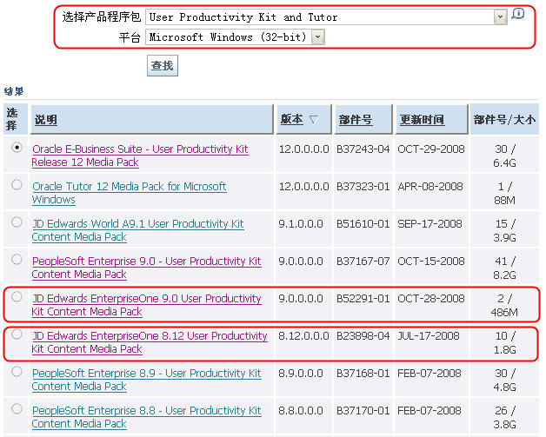Click version cell 8.12.0.0.0

(x=303, y=336)
